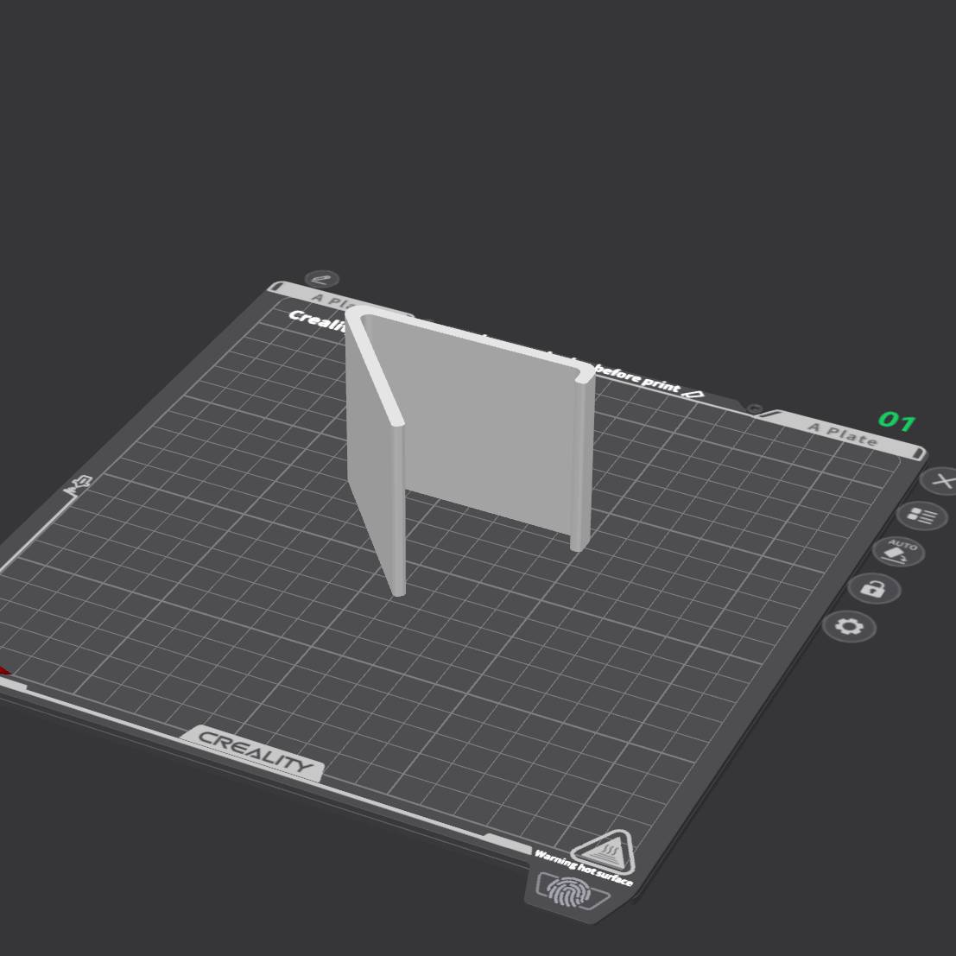This screenshot has width=956, height=956.
Task: Click the green 01 plate number
Action: coord(897,421)
